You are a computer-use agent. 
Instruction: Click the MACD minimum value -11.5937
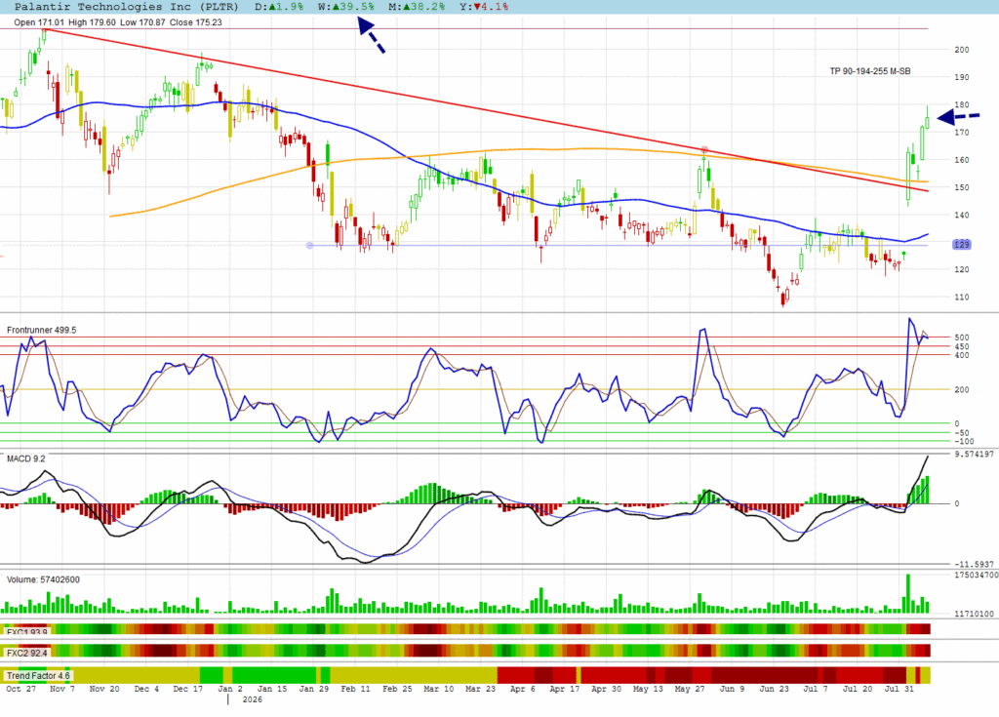(975, 565)
